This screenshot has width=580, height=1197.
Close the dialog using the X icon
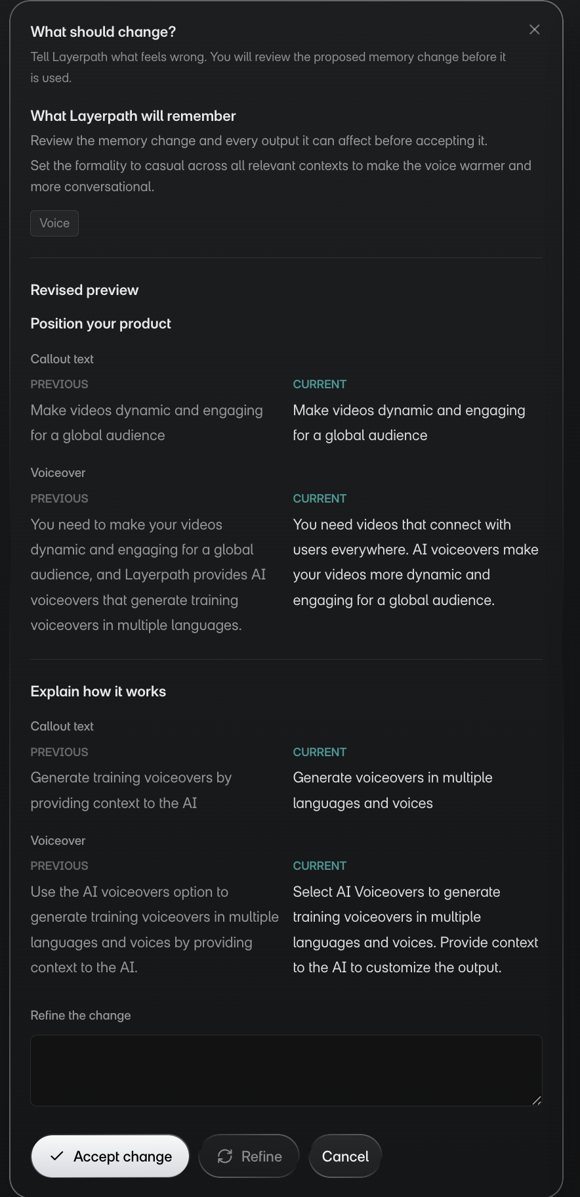click(534, 30)
